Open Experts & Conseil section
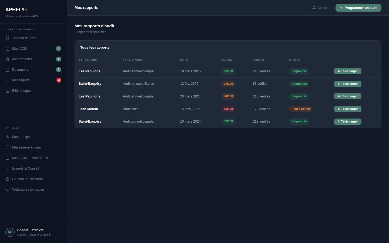This screenshot has width=389, height=243. [x=25, y=168]
